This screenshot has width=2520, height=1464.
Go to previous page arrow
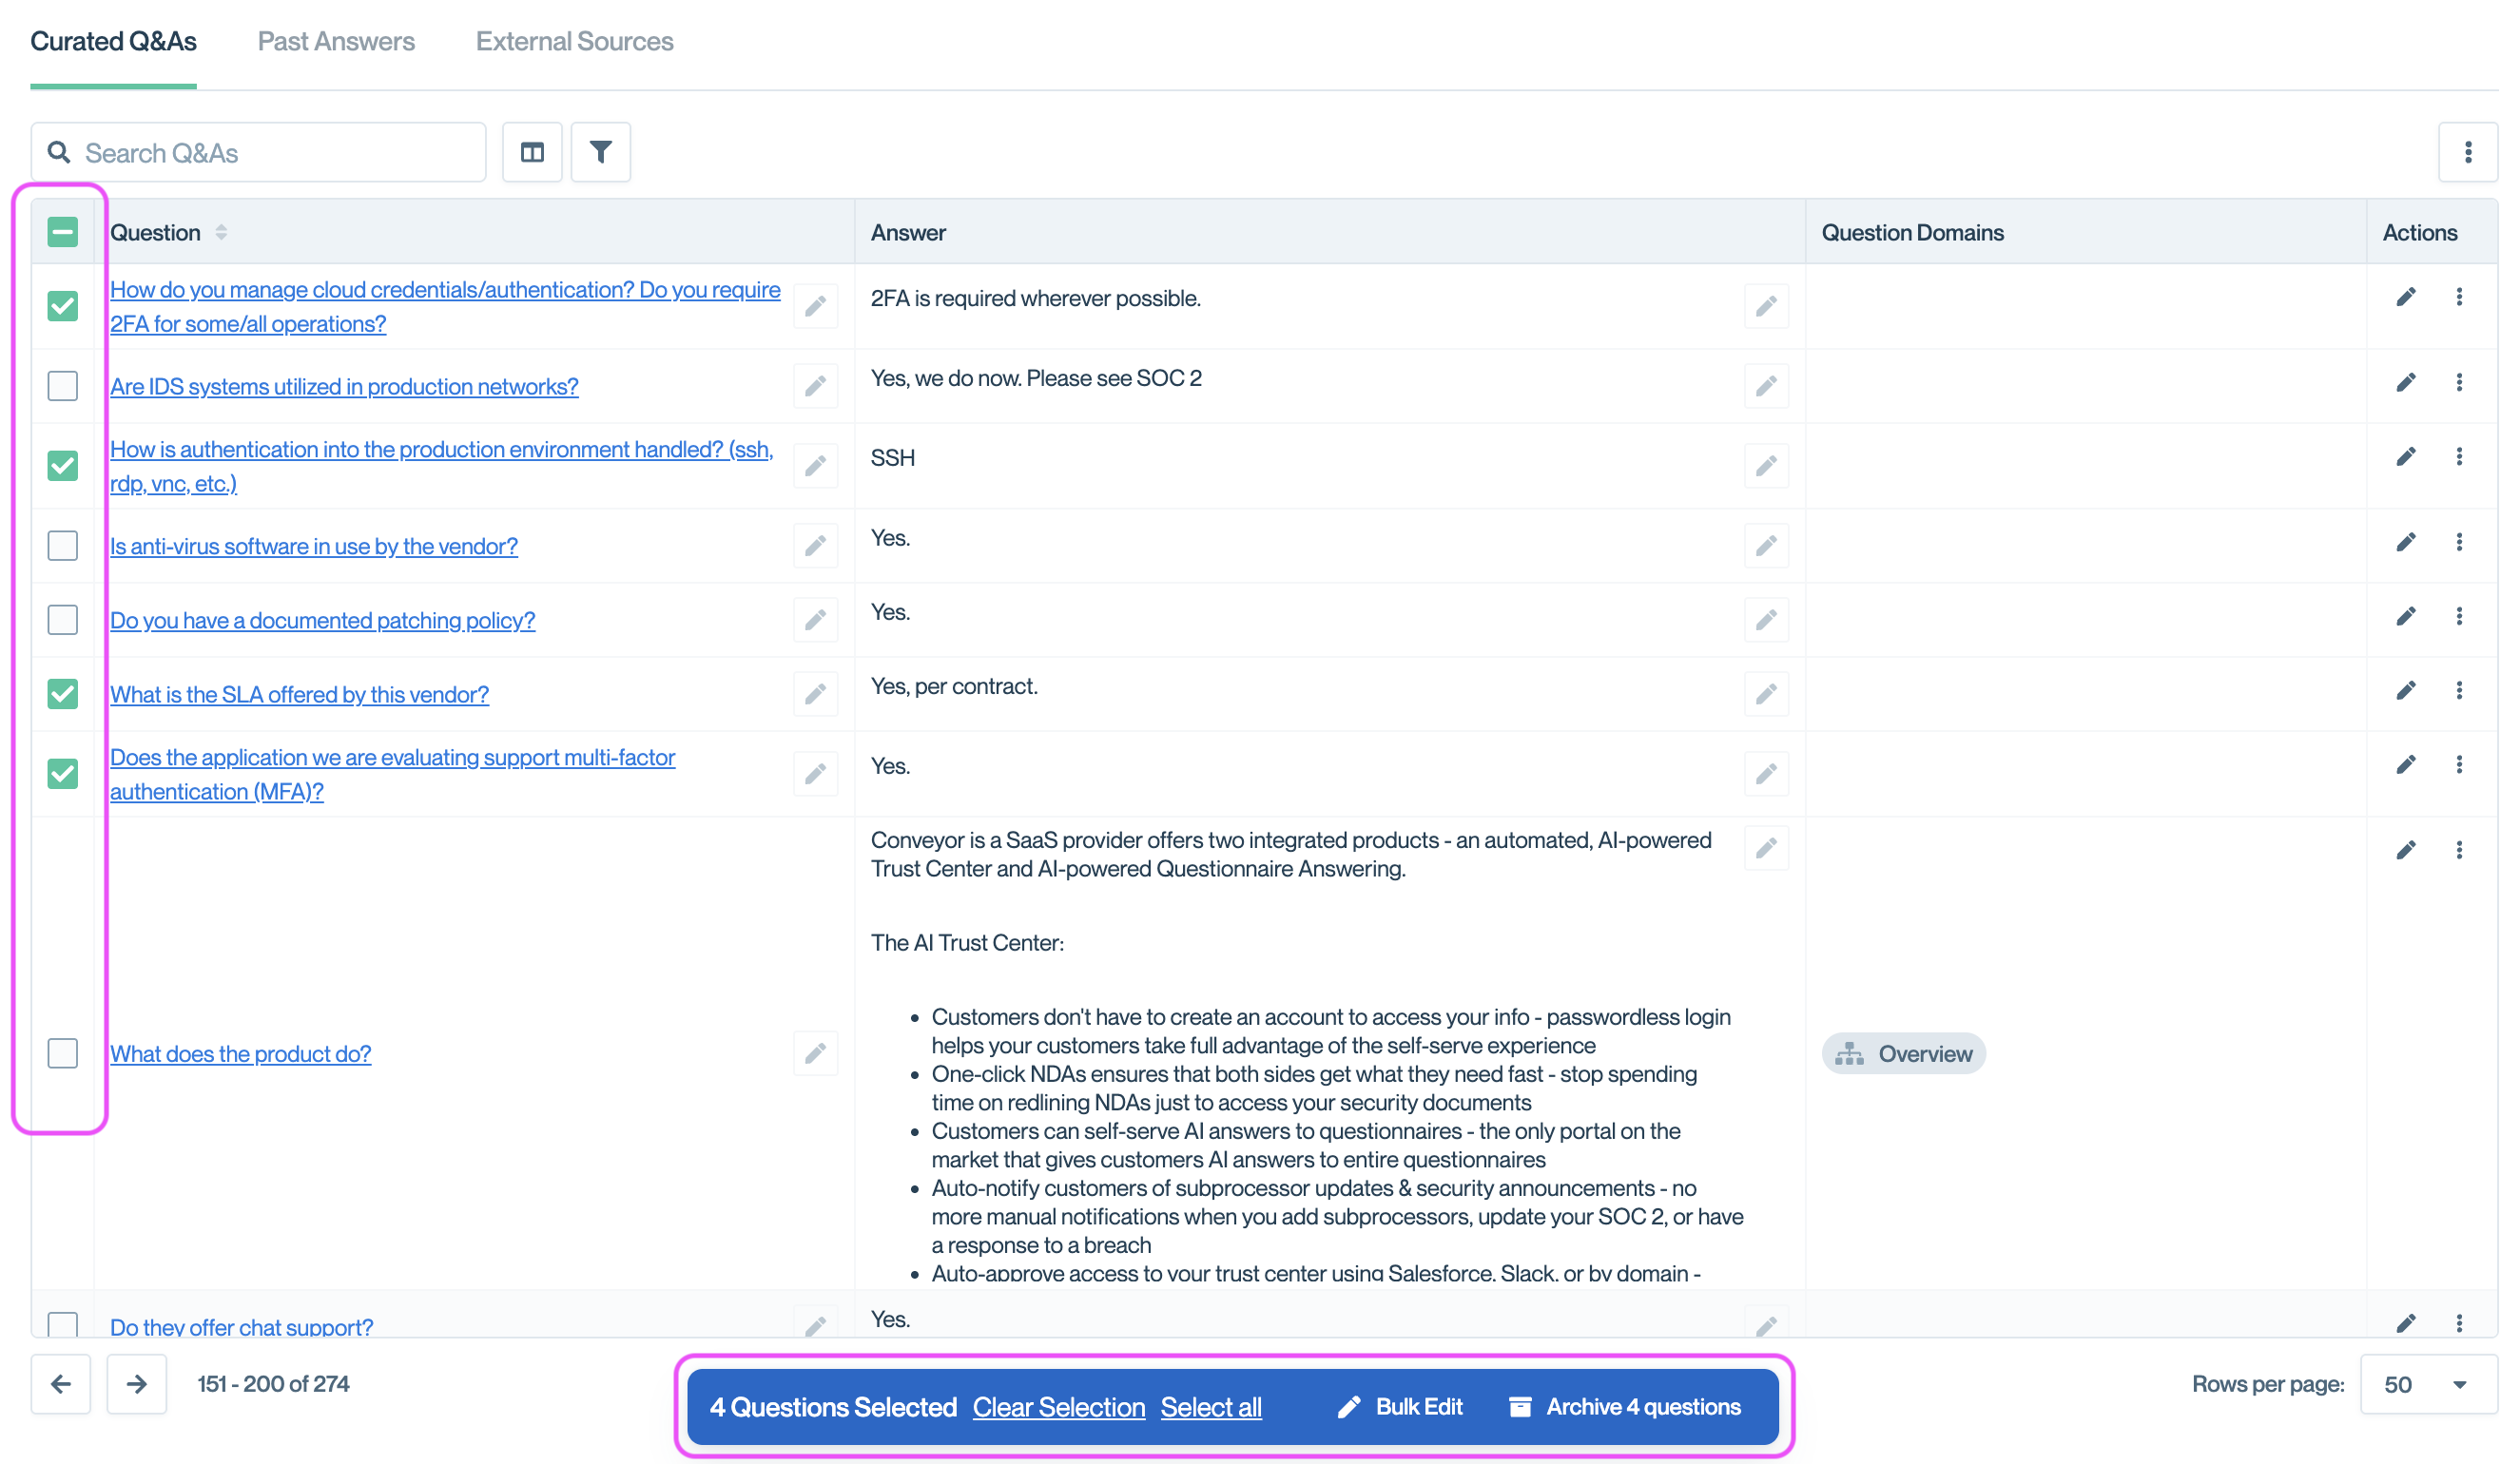click(61, 1384)
